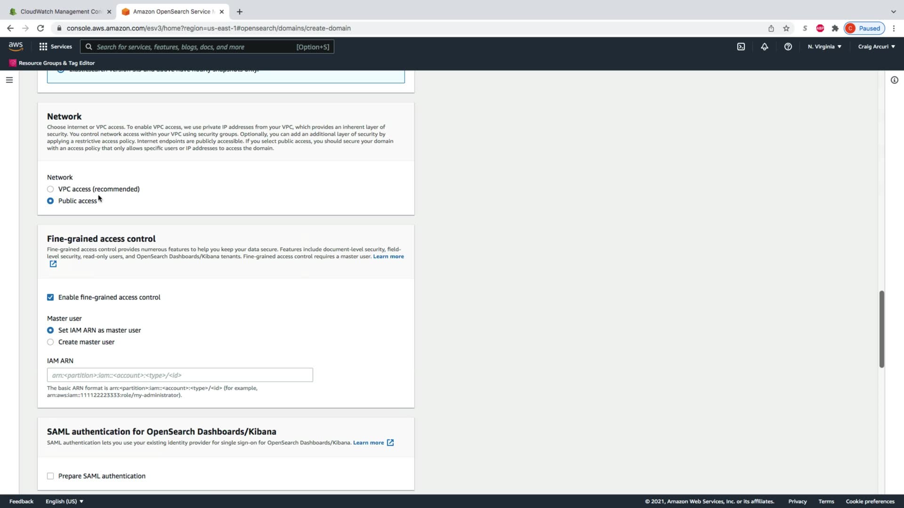Open English (US) language dropdown
The width and height of the screenshot is (904, 508).
pos(64,501)
